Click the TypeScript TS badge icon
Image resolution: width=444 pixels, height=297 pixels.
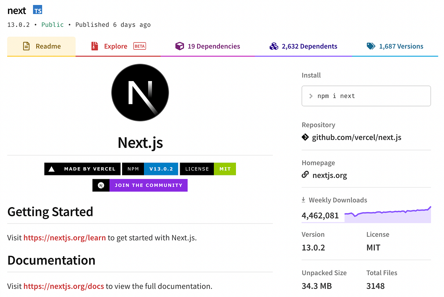(38, 10)
